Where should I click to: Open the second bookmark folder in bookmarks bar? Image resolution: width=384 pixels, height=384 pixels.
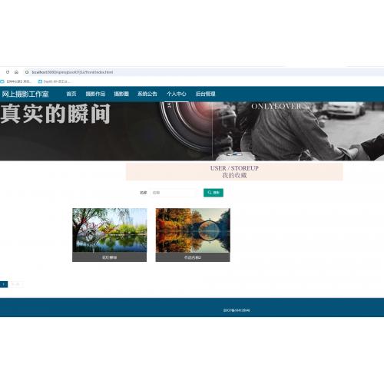(x=55, y=81)
